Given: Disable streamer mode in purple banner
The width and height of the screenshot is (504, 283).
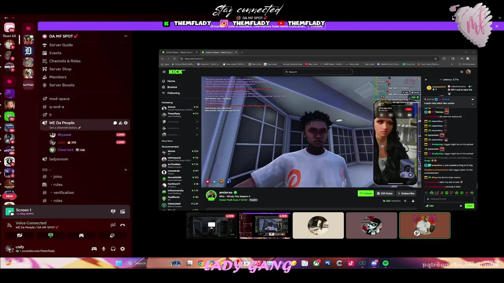Looking at the screenshot, I should pyautogui.click(x=317, y=26).
